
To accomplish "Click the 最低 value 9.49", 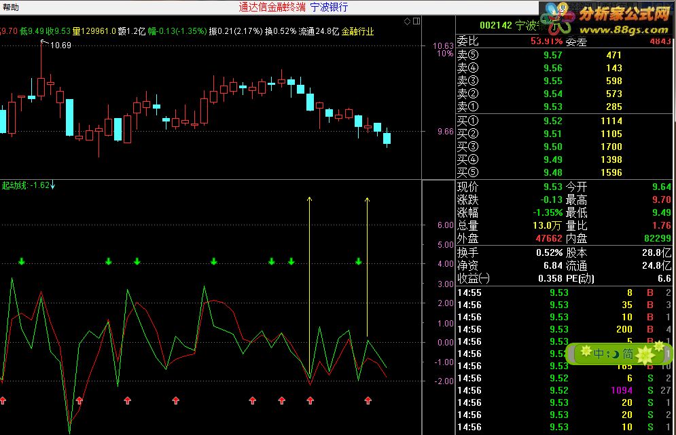I will [662, 213].
